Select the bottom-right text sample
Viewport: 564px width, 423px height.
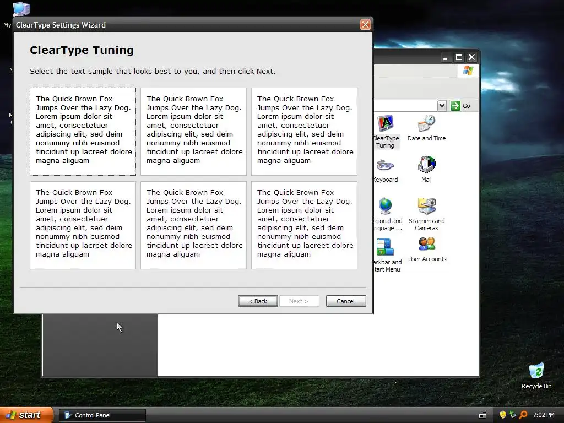coord(304,225)
